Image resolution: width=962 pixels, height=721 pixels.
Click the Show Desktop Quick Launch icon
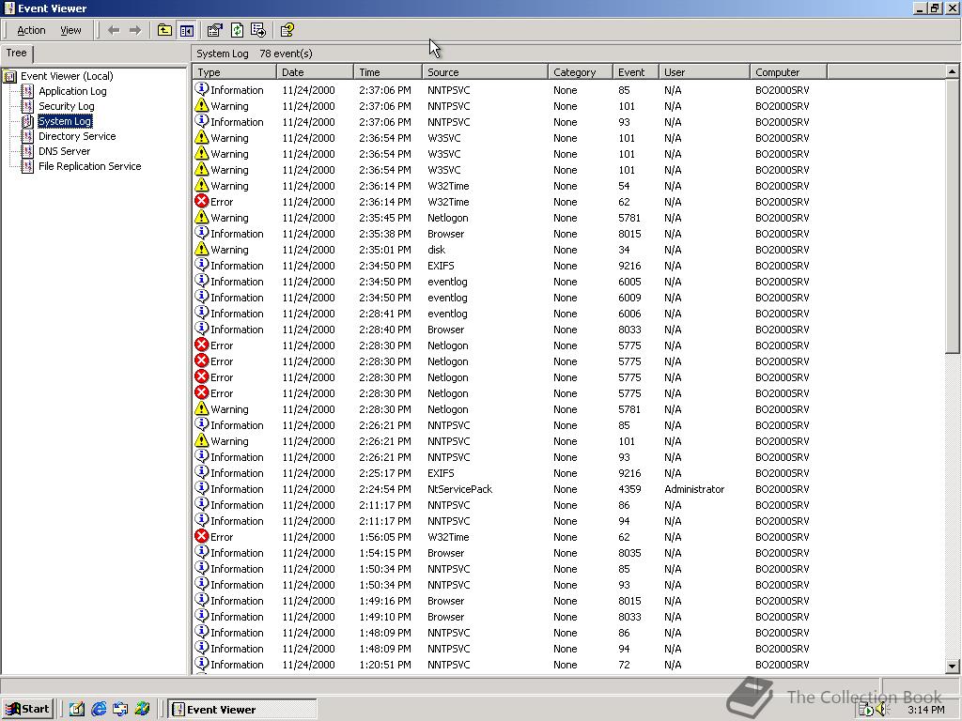pyautogui.click(x=77, y=710)
